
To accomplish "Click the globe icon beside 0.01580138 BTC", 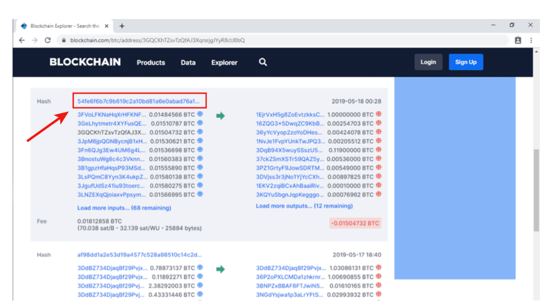I will [x=200, y=176].
